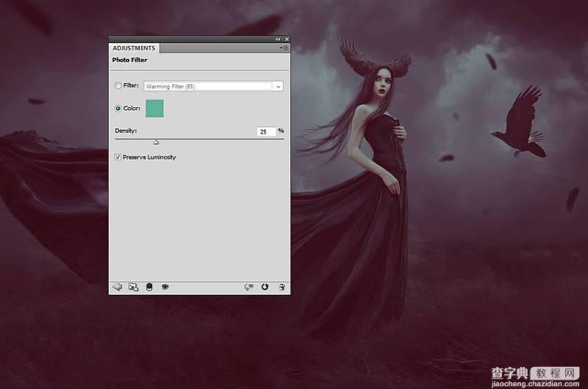The height and width of the screenshot is (389, 588).
Task: Click the clip to layer icon
Action: [149, 287]
